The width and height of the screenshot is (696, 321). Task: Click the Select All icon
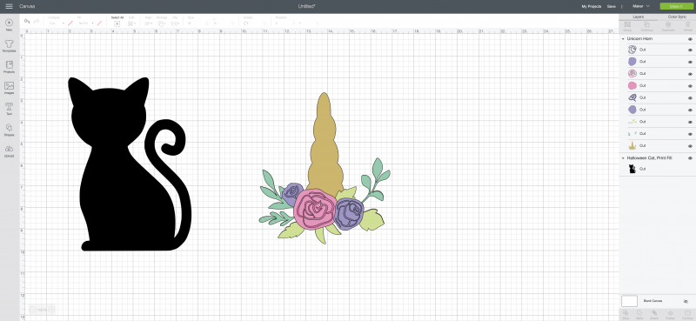117,23
